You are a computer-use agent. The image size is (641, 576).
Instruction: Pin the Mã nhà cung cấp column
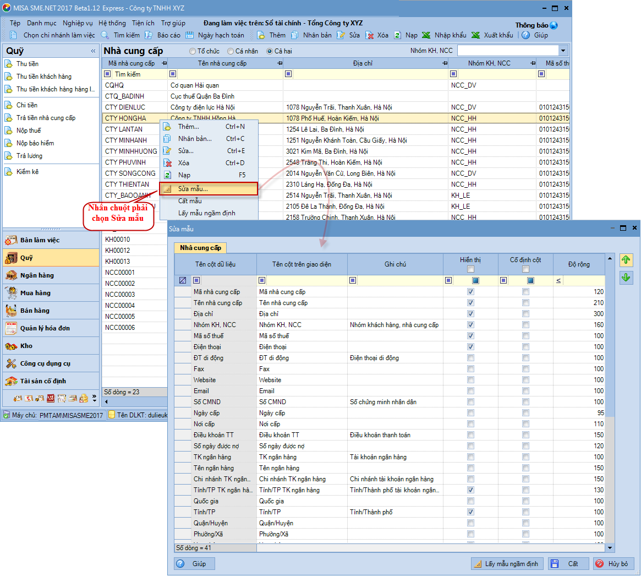165,63
